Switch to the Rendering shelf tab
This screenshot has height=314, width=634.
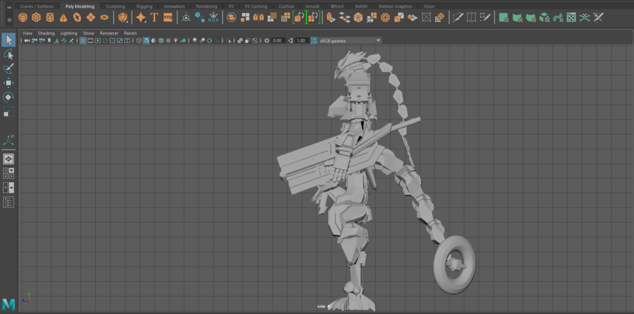pyautogui.click(x=207, y=6)
